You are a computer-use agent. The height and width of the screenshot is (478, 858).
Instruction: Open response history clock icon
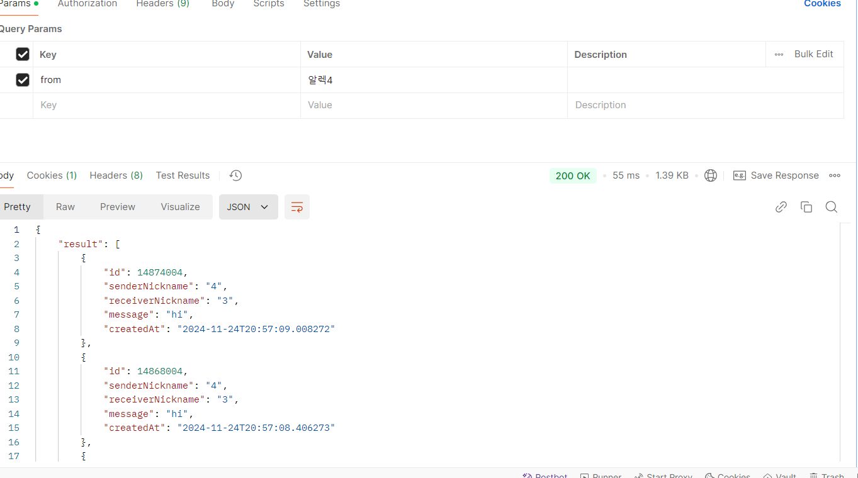pyautogui.click(x=236, y=175)
